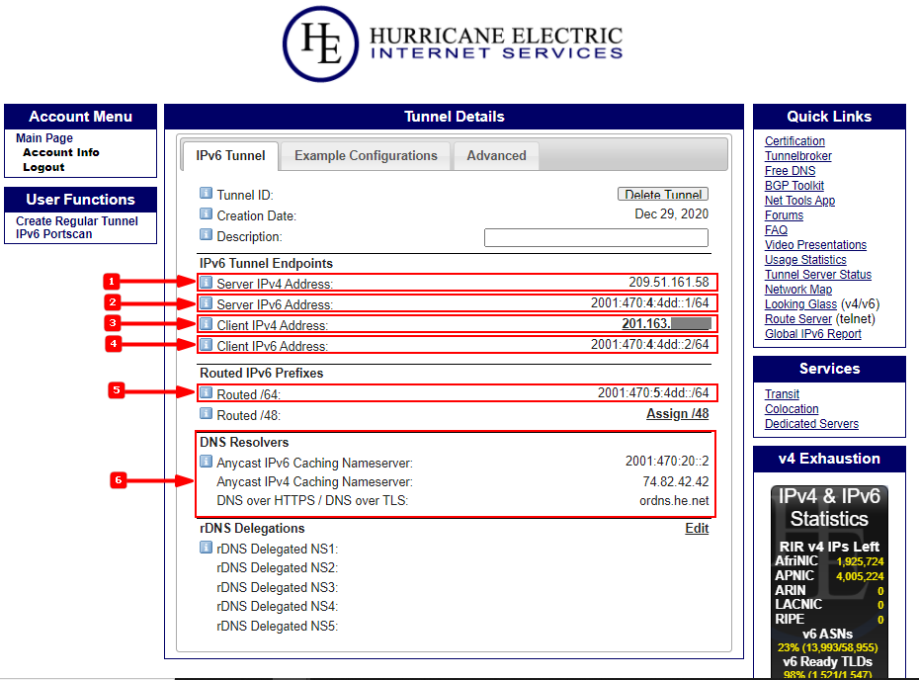
Task: Open Account Info from Account Menu
Action: click(61, 152)
